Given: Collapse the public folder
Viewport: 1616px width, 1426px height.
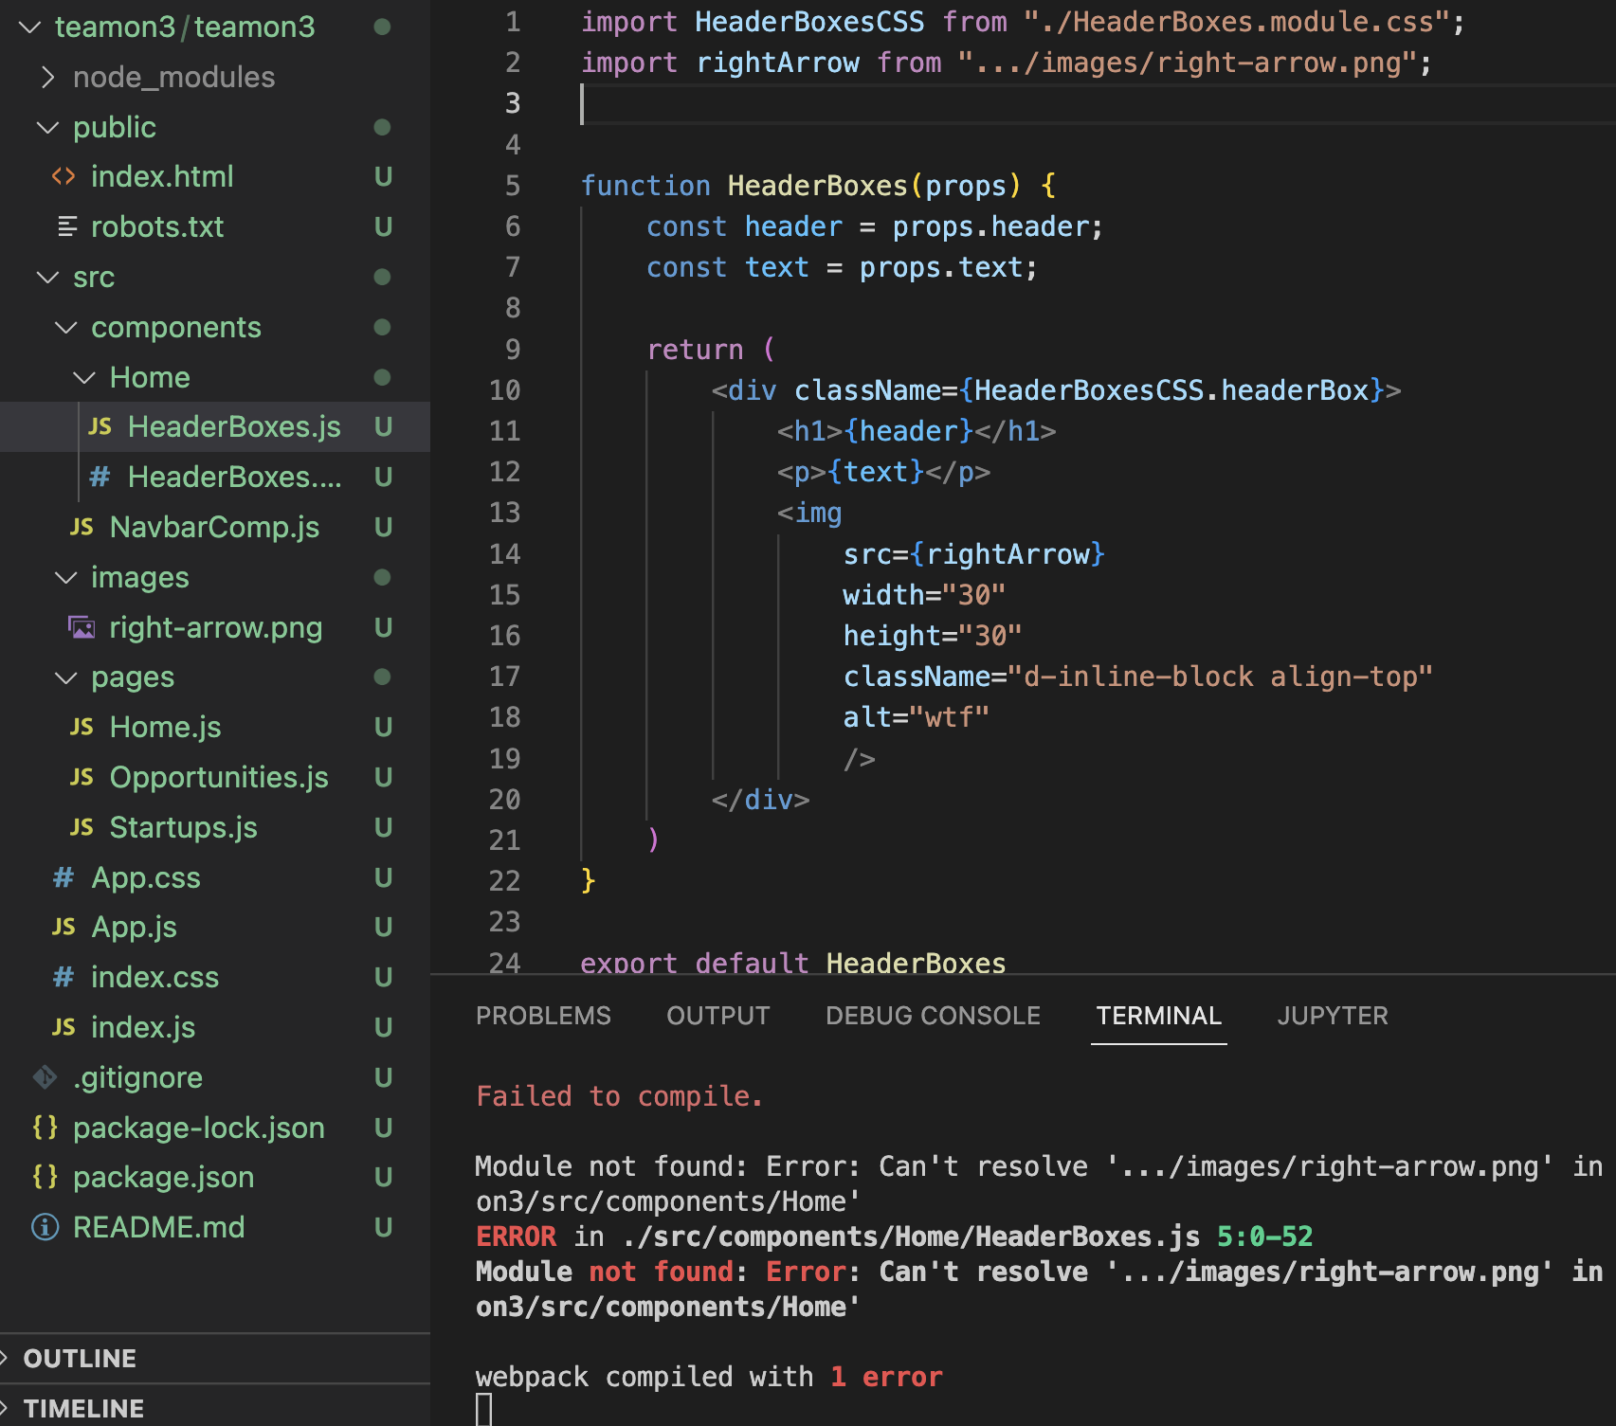Looking at the screenshot, I should [x=47, y=127].
